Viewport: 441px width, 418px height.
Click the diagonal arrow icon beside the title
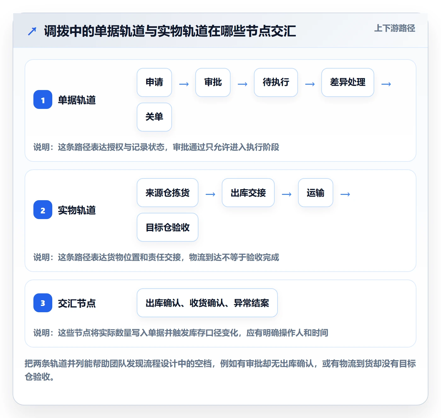click(32, 31)
